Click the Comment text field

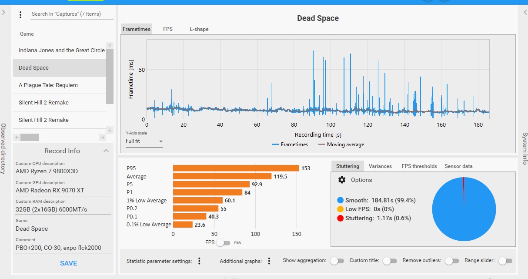62,248
